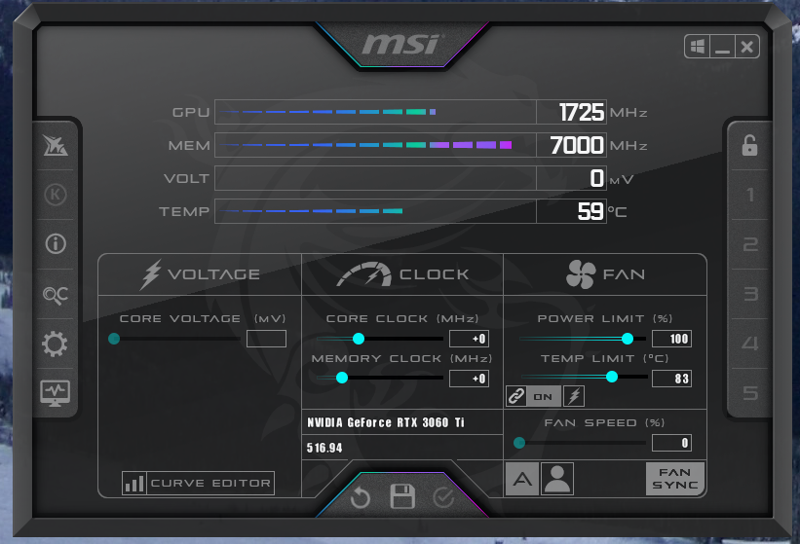Viewport: 800px width, 544px height.
Task: Click the lightning priority icon by the link toggle
Action: [574, 396]
